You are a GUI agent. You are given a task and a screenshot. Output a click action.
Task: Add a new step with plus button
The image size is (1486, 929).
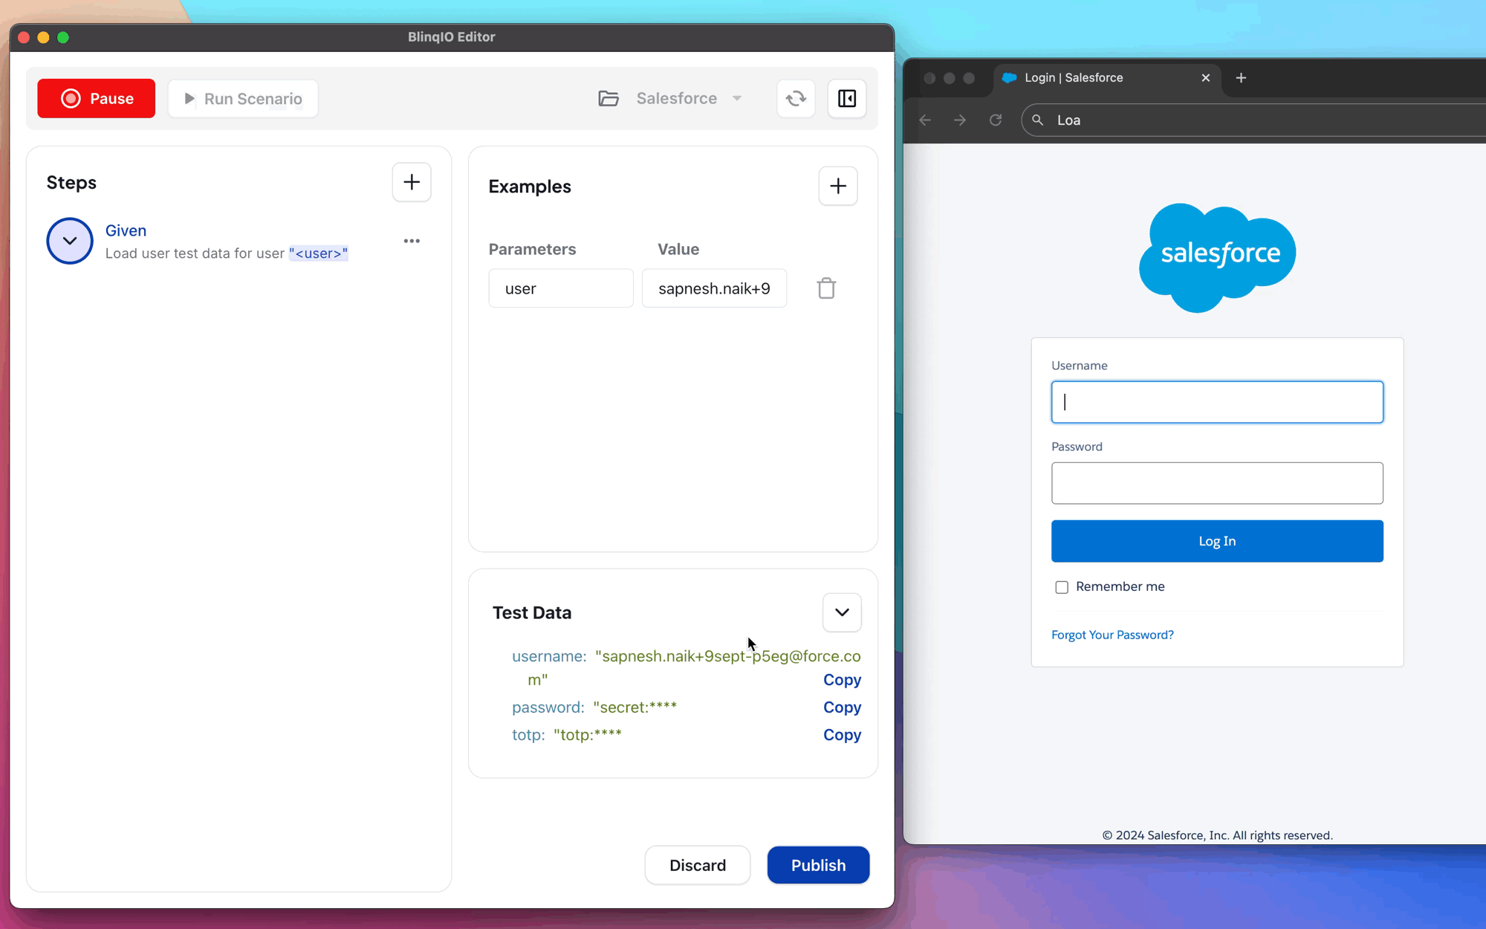pos(412,182)
